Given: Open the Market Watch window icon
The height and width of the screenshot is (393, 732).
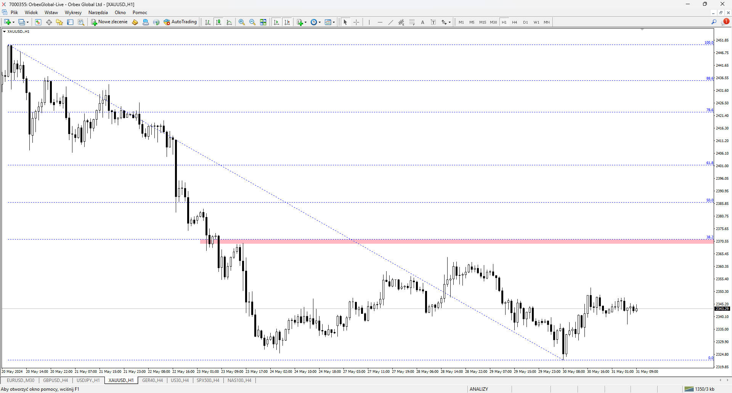Looking at the screenshot, I should coord(38,22).
